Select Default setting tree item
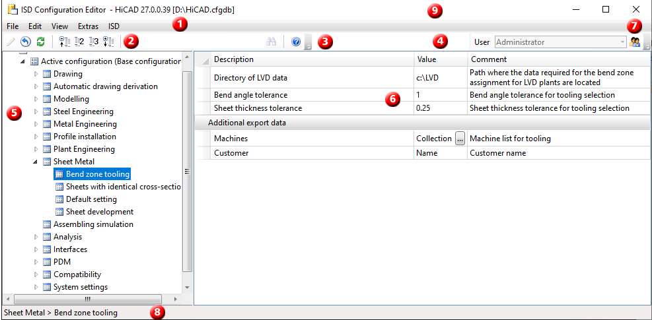The height and width of the screenshot is (320, 652). pyautogui.click(x=86, y=199)
